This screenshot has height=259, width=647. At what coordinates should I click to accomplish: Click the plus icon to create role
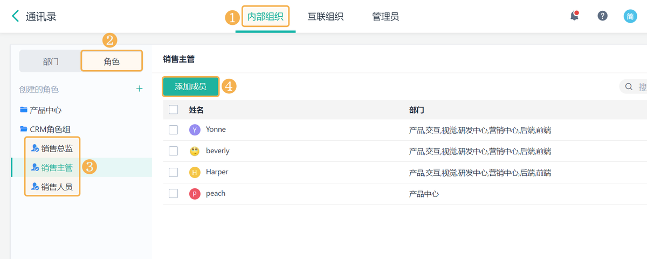(x=140, y=89)
